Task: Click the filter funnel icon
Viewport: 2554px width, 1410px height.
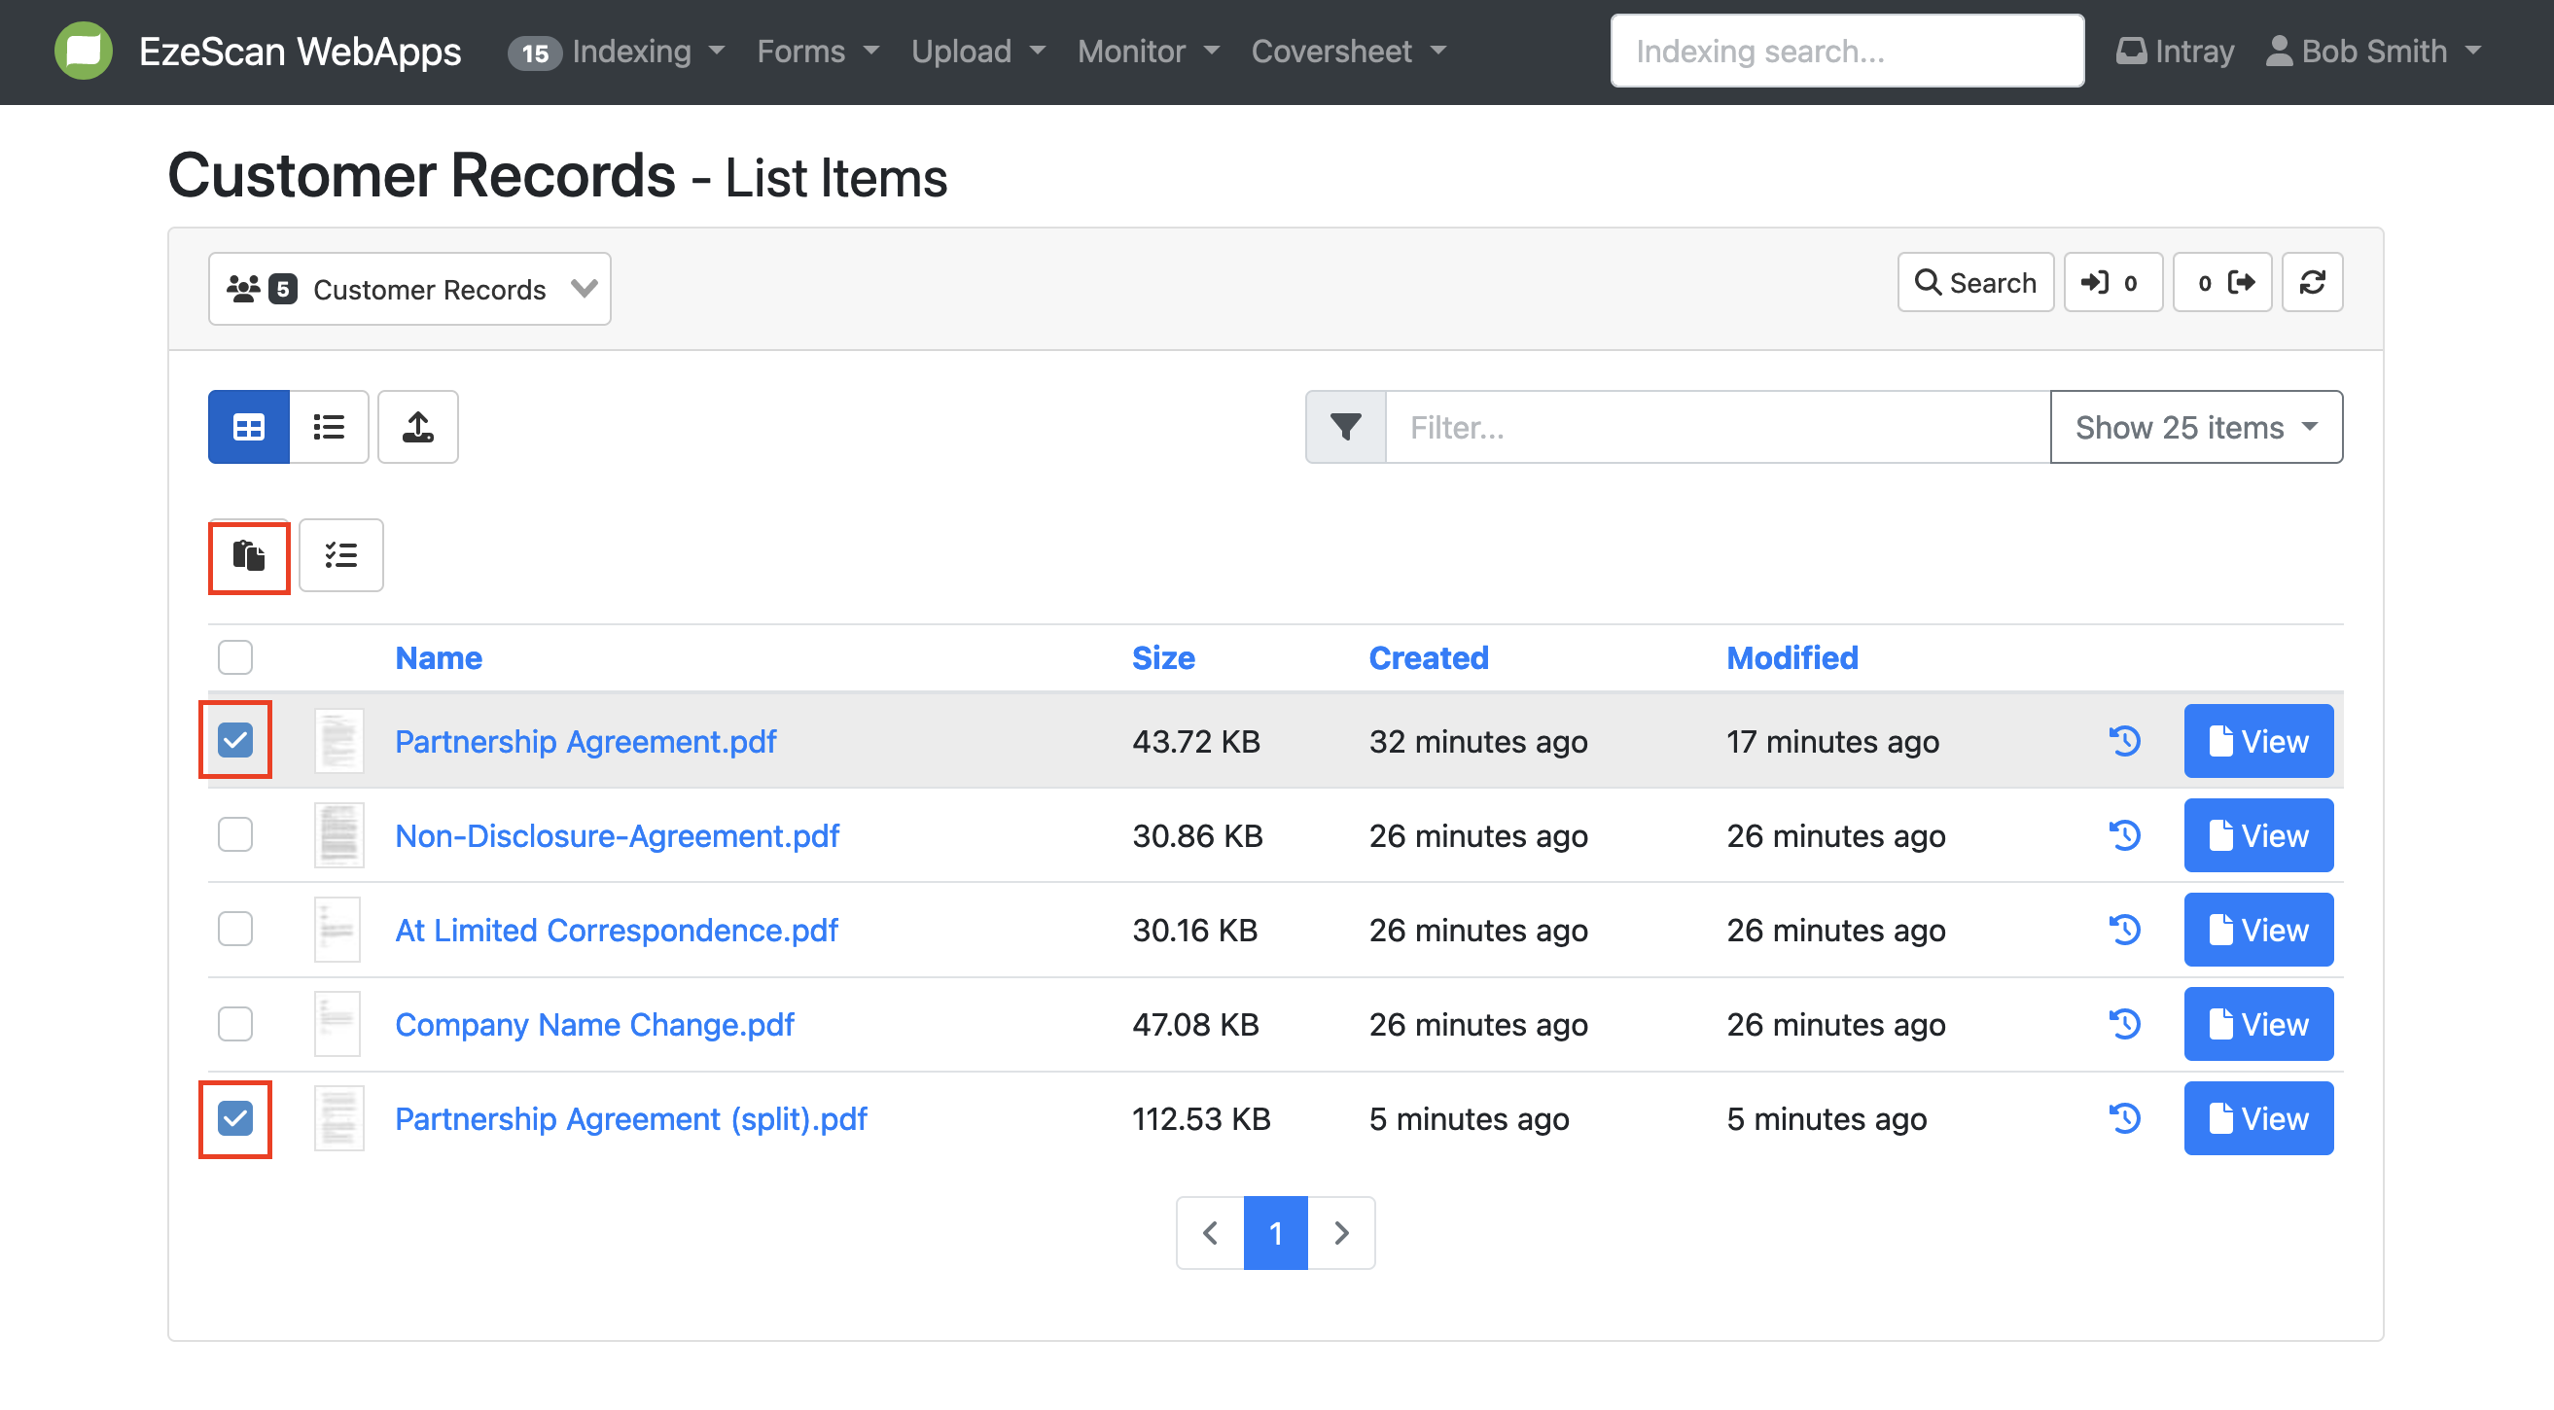Action: 1344,426
